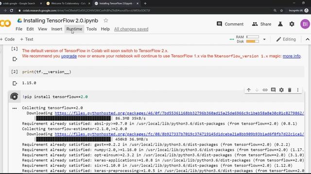Image resolution: width=311 pixels, height=174 pixels.
Task: Open the View menu
Action: (x=42, y=29)
